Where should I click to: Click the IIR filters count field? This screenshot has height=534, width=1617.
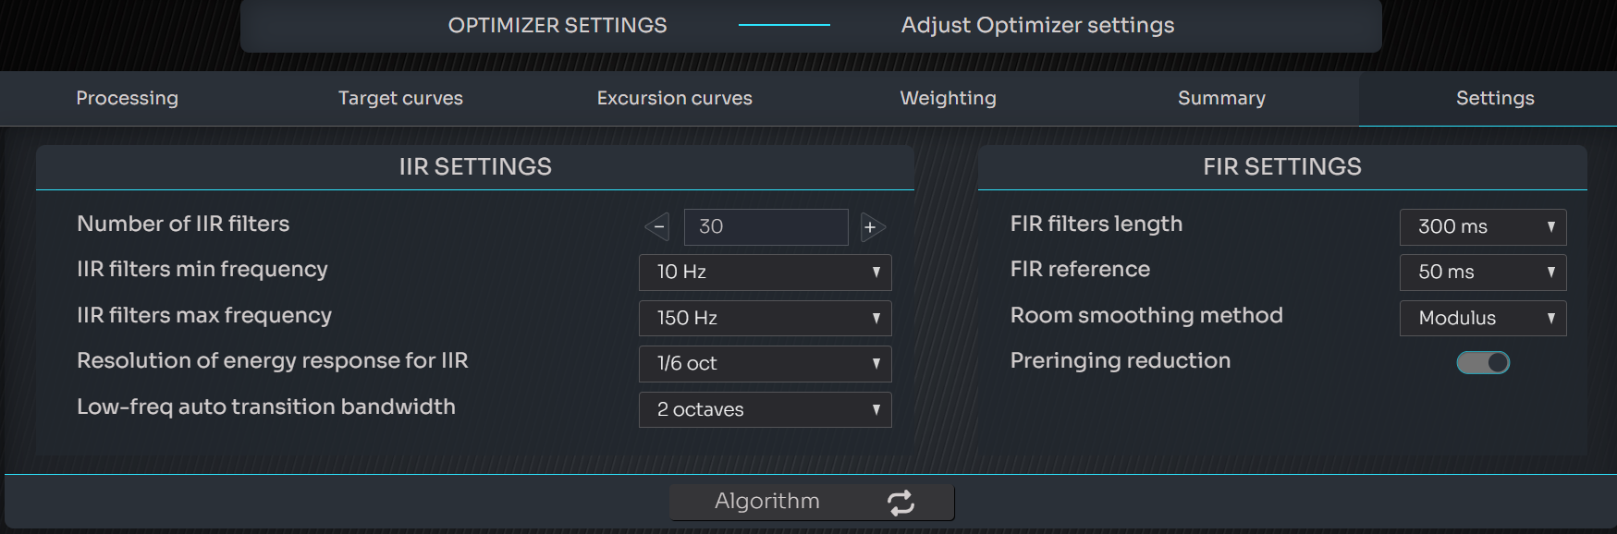766,226
